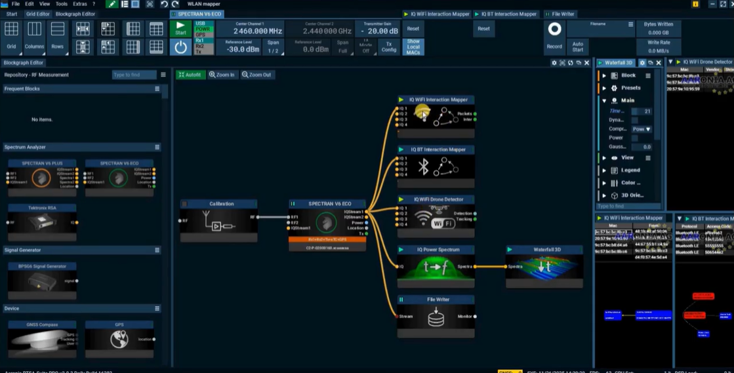Toggle the Power checkbox in Main

point(635,138)
